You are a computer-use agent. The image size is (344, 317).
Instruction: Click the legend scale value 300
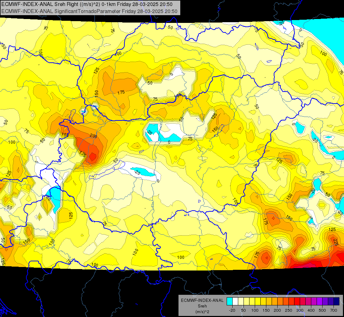[x=300, y=310]
